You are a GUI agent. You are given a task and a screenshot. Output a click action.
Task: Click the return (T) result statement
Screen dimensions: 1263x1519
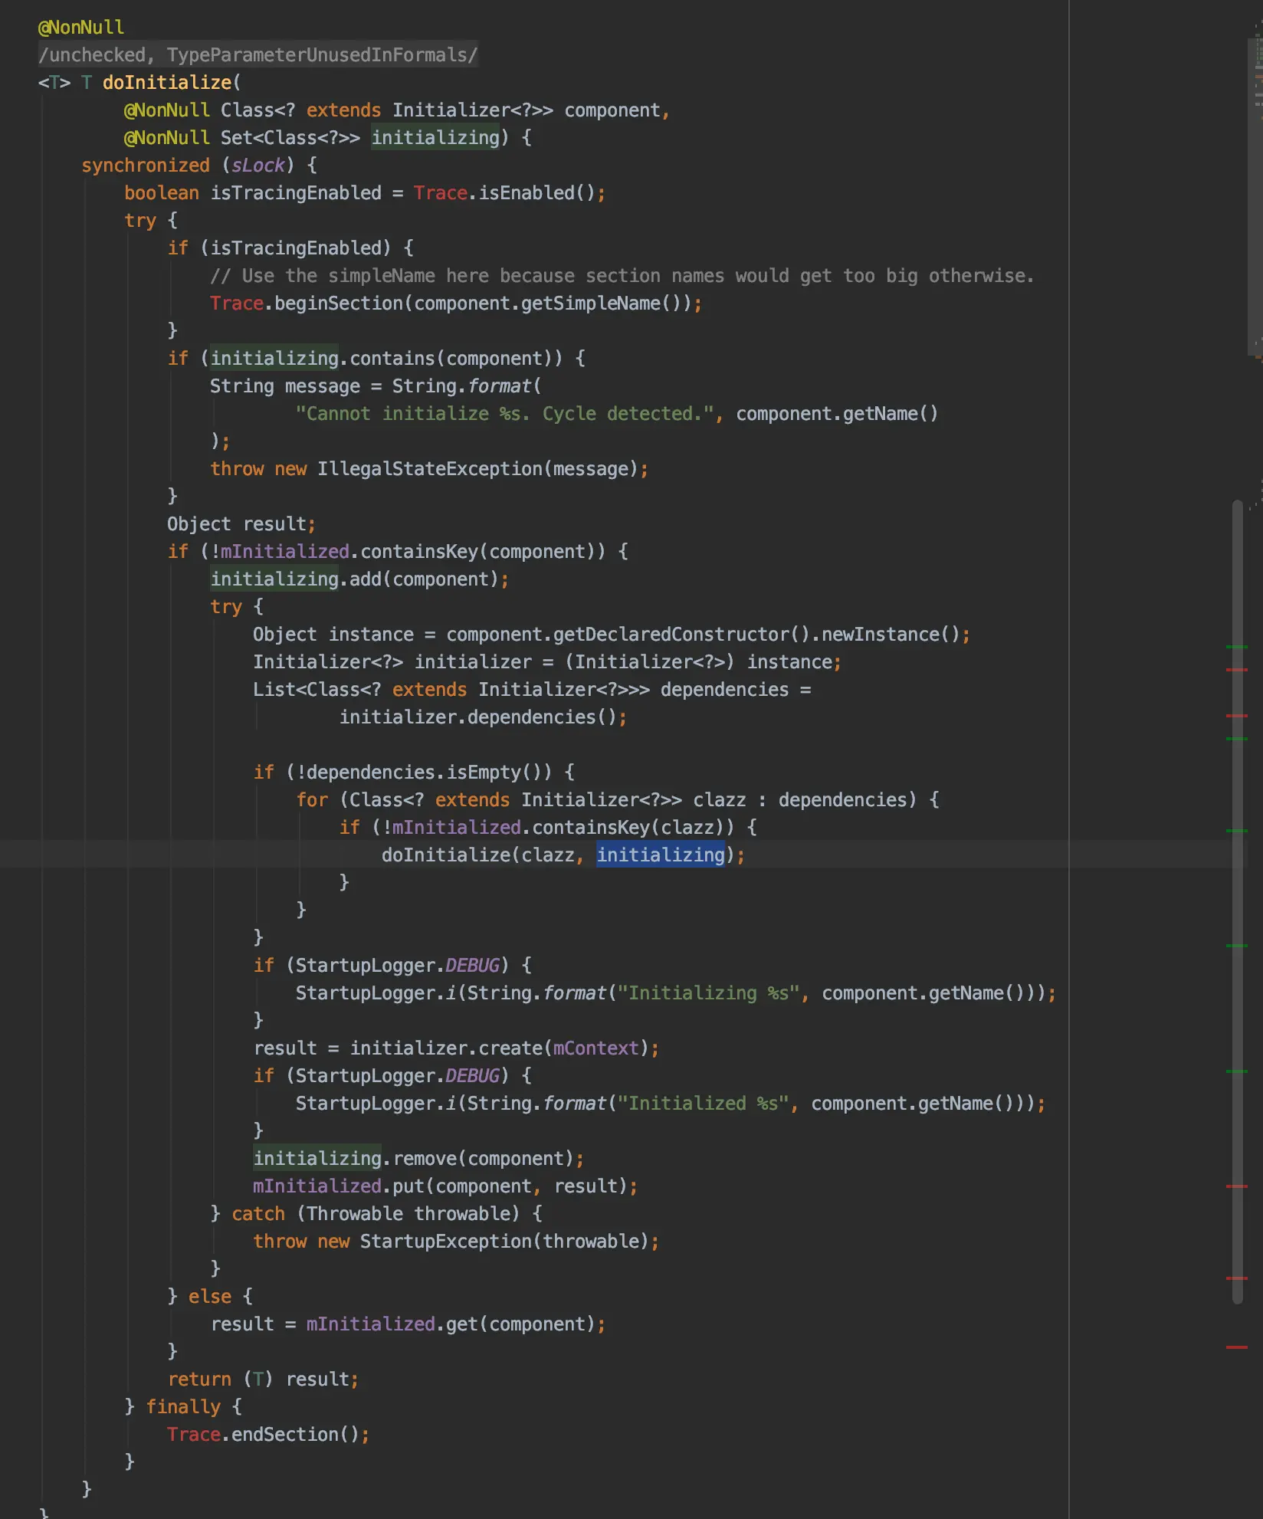coord(263,1379)
